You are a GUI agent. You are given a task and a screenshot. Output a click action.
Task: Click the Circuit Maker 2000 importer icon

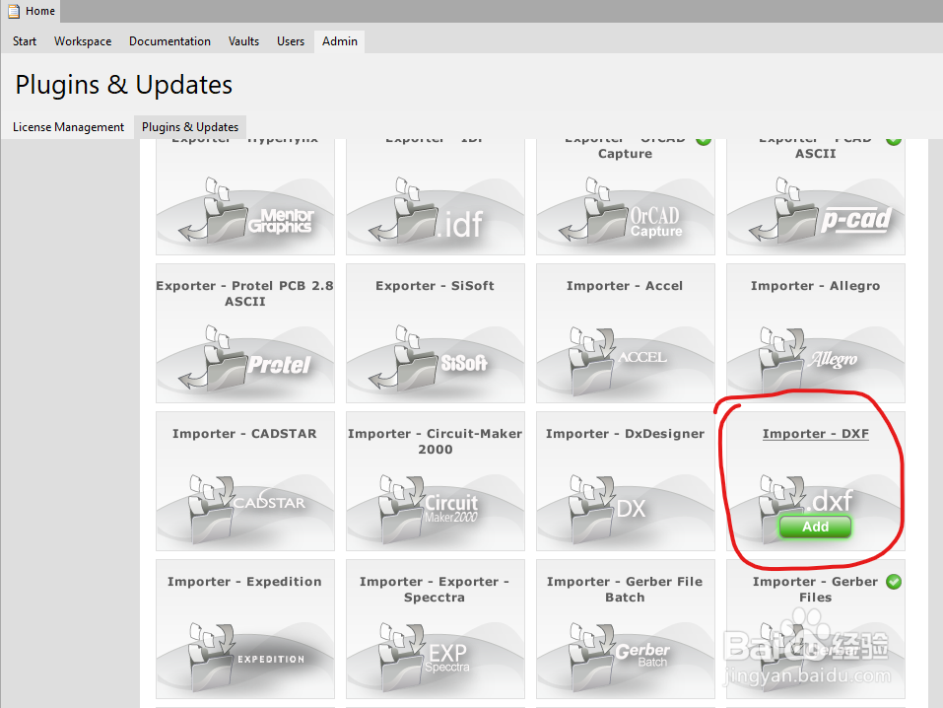[430, 509]
